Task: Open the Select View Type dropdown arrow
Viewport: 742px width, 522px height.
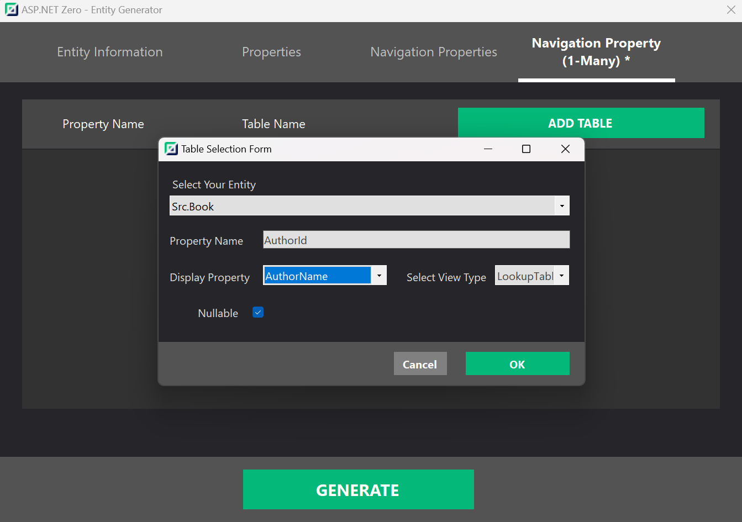Action: pos(561,276)
